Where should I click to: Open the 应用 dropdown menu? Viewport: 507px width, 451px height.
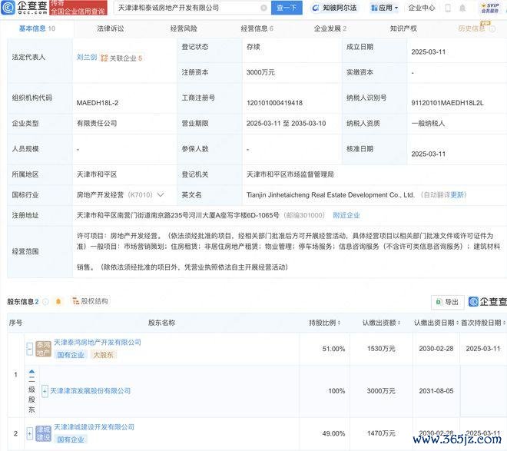tap(384, 8)
